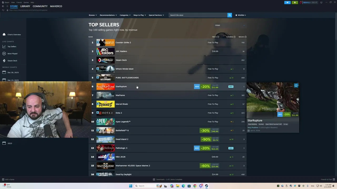The height and width of the screenshot is (189, 337).
Task: Open the View menu
Action: click(13, 2)
